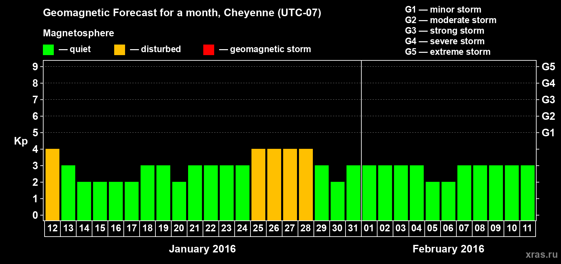Click the February 2016 month label
This screenshot has width=561, height=264.
pos(448,249)
